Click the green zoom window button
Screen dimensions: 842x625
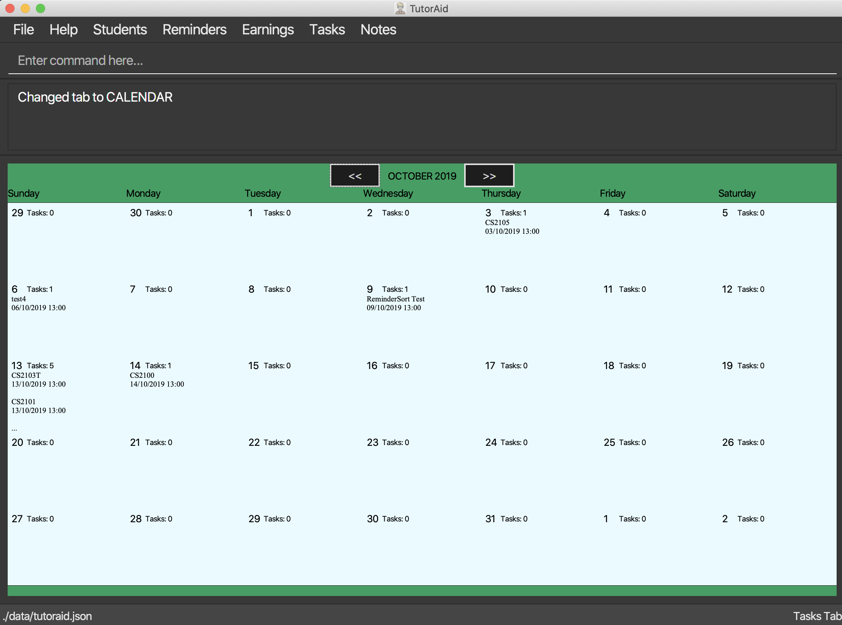click(40, 8)
